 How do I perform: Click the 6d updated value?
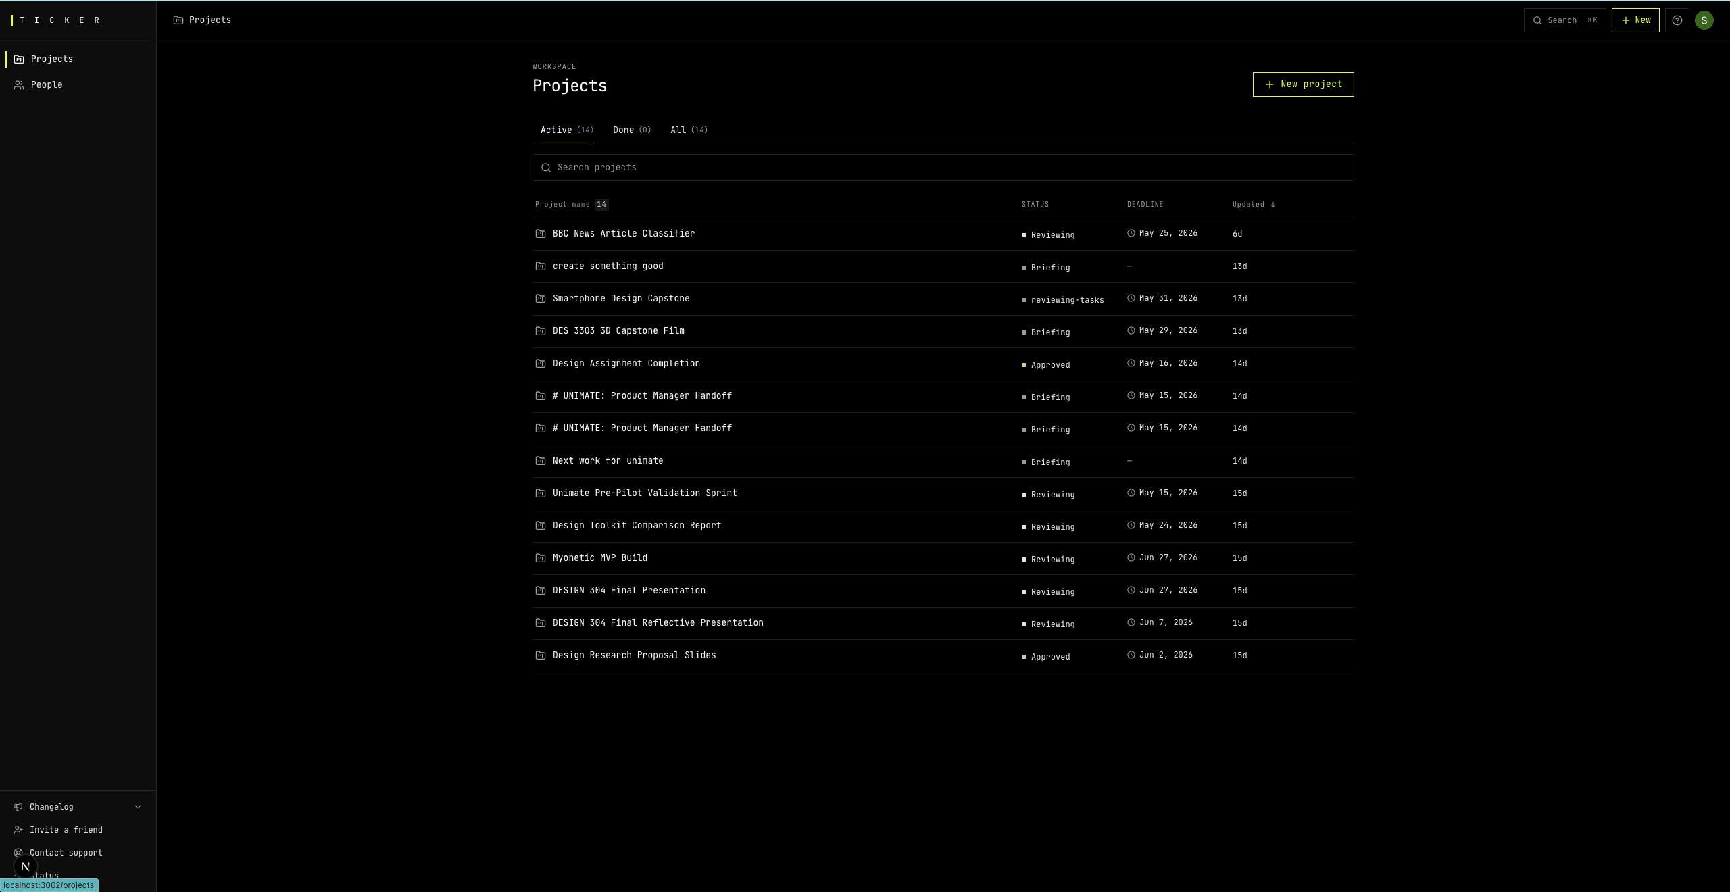point(1237,234)
